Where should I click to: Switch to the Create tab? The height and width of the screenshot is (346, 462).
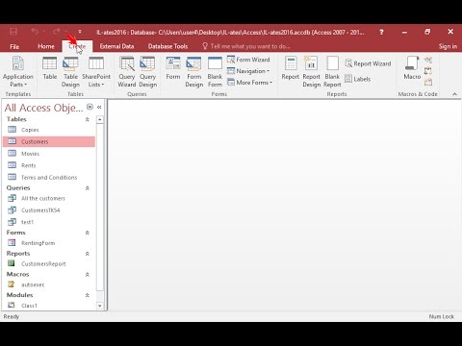77,46
